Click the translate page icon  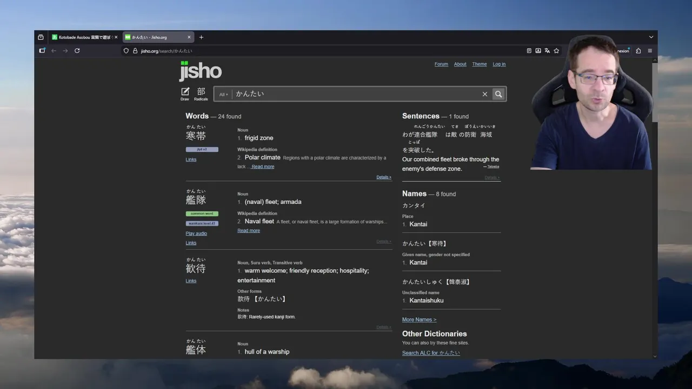tap(547, 51)
